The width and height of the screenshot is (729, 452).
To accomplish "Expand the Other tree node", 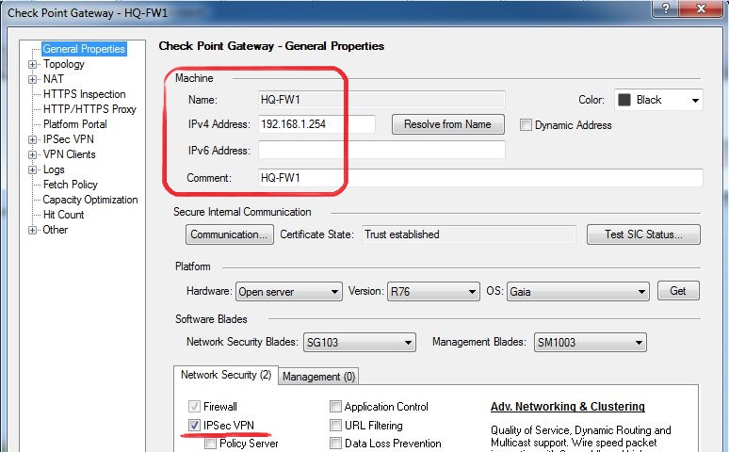I will [32, 230].
